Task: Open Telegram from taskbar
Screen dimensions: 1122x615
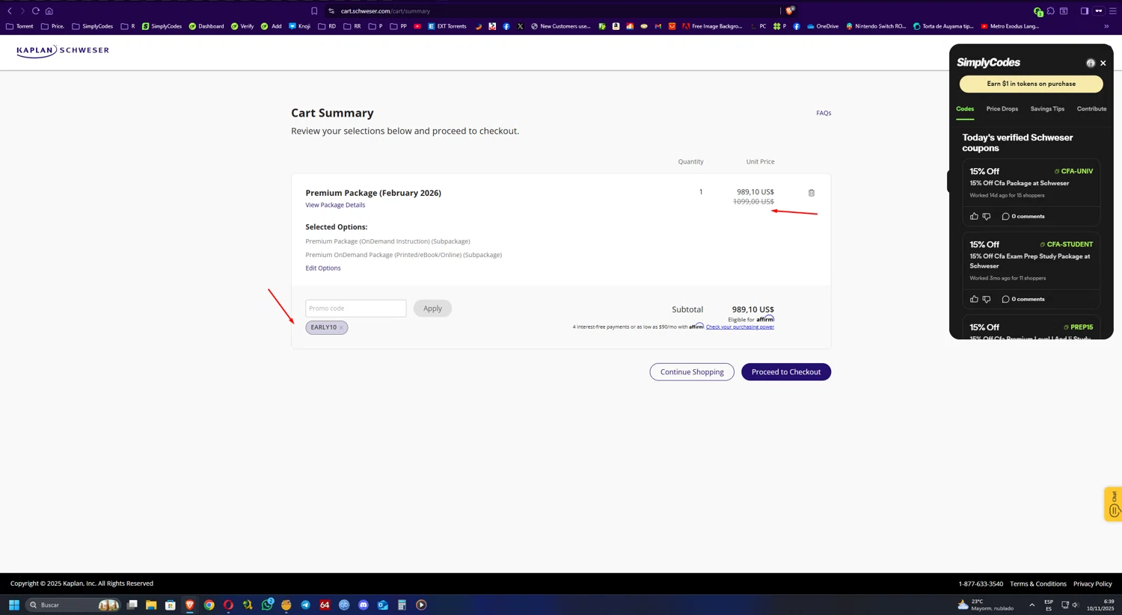Action: click(x=305, y=605)
